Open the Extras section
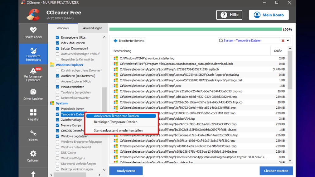 (33, 136)
